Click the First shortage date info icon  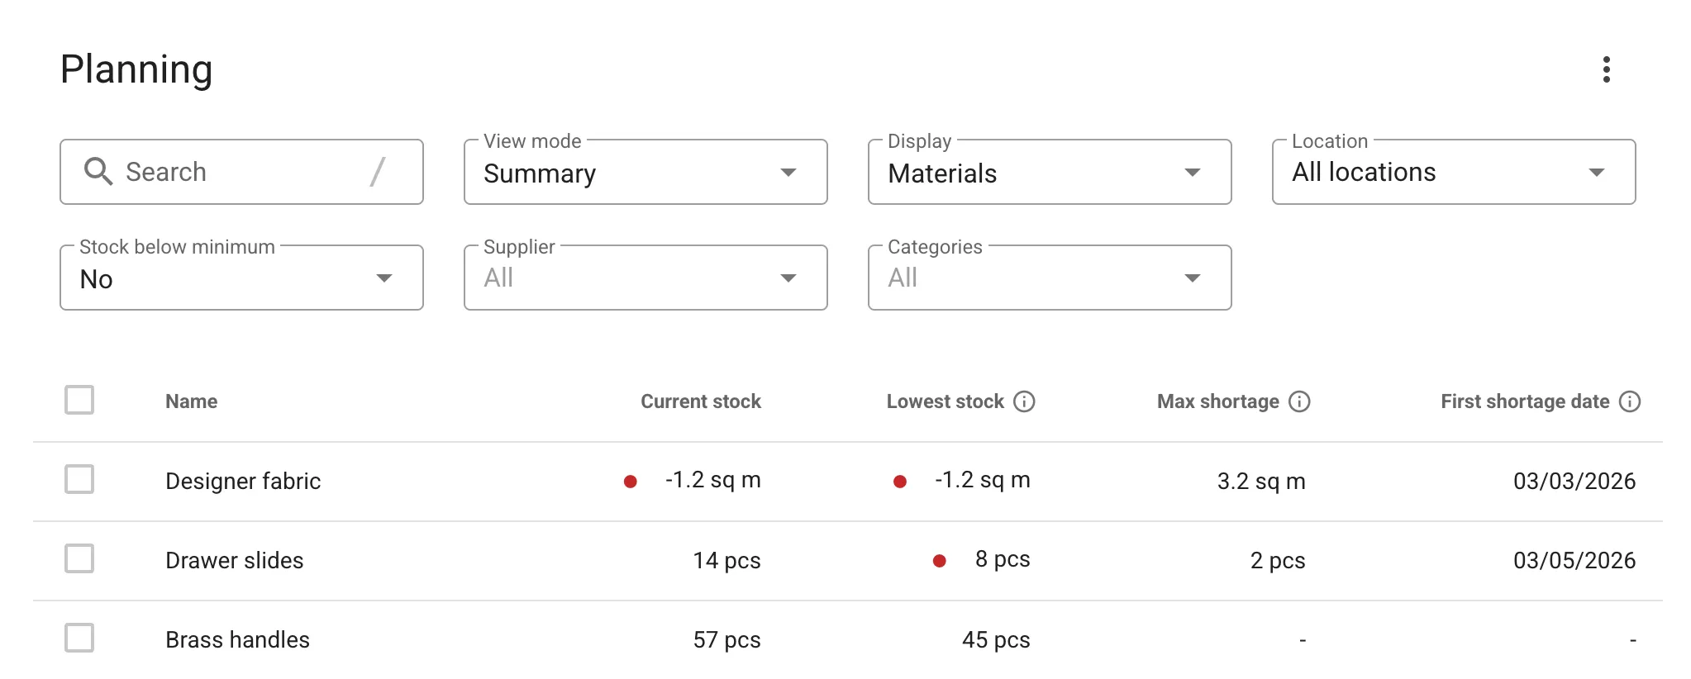(1631, 401)
